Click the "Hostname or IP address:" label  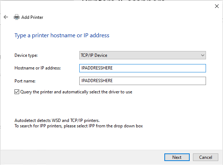[38, 68]
